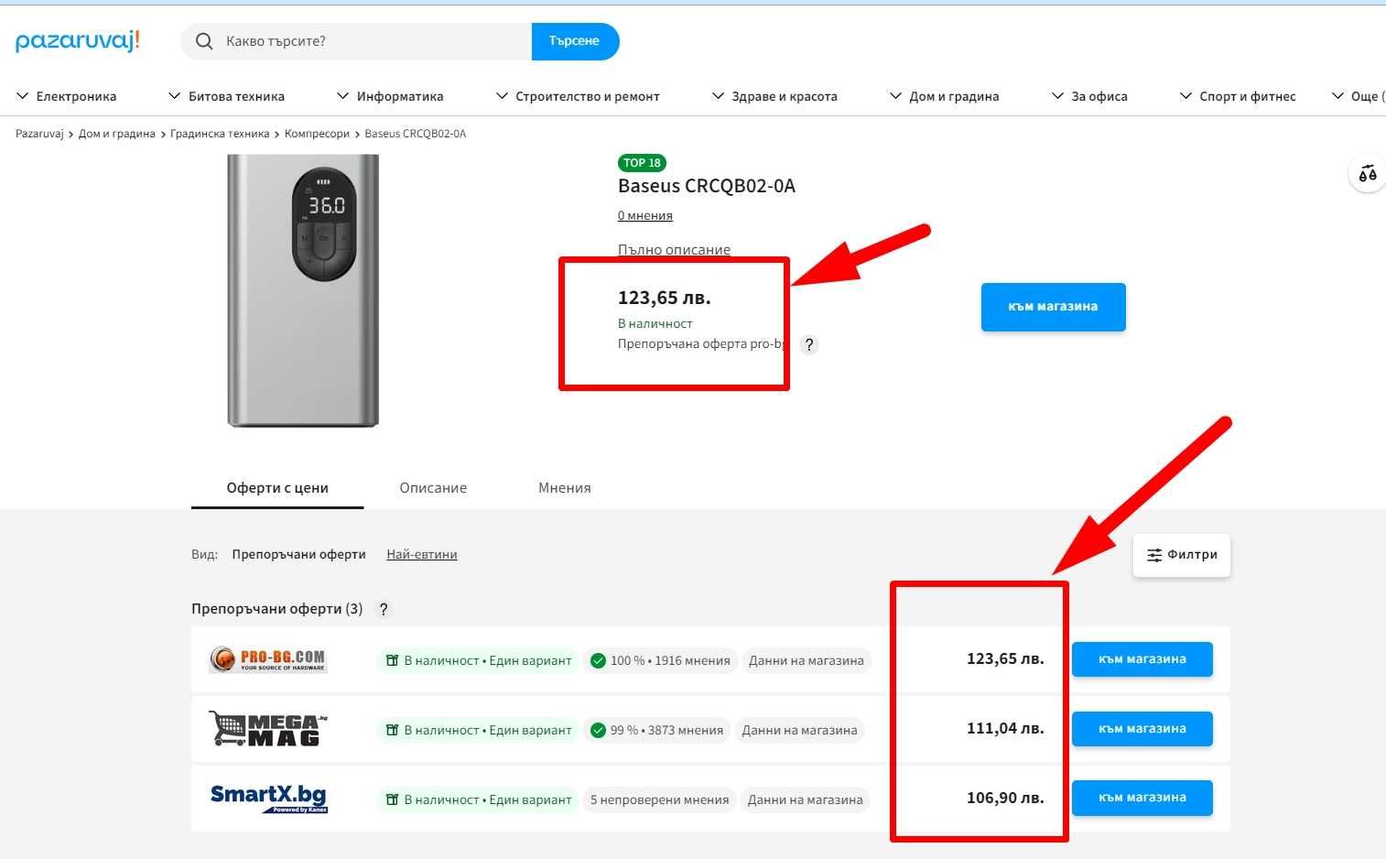Click SmartX.bg availability tag В наличност
The height and width of the screenshot is (859, 1386).
[x=479, y=799]
